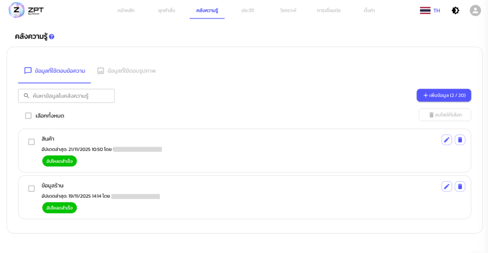Tick the checkbox for สินค้า
Screen dimensions: 488x253
pyautogui.click(x=31, y=142)
